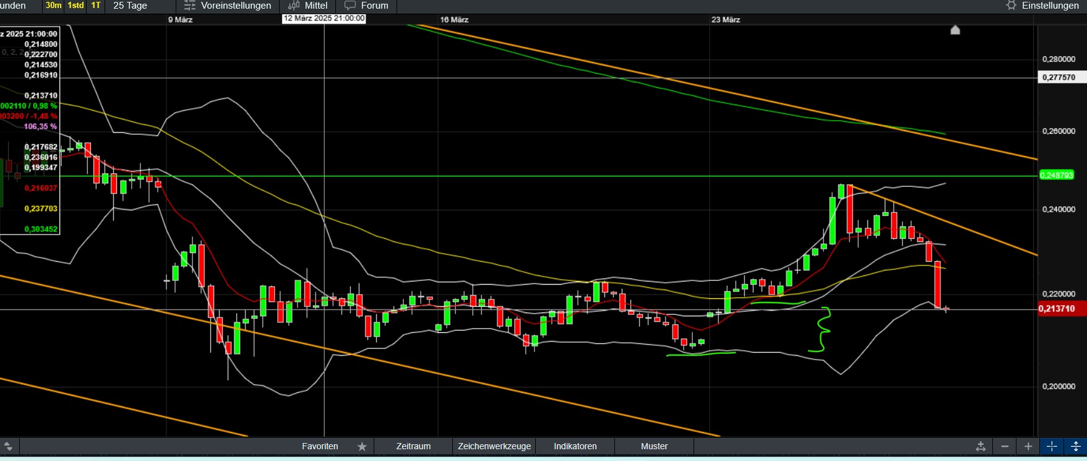Open Einstellungen settings

(x=1050, y=6)
